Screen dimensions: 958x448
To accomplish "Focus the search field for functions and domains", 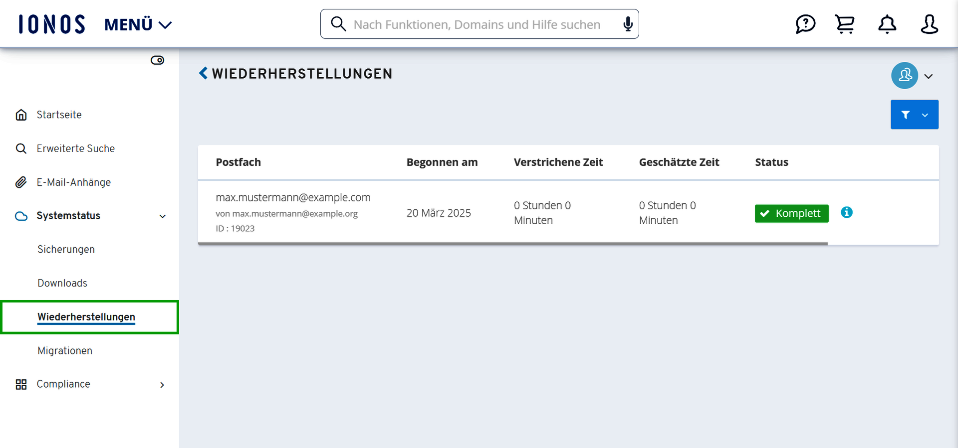I will [479, 24].
